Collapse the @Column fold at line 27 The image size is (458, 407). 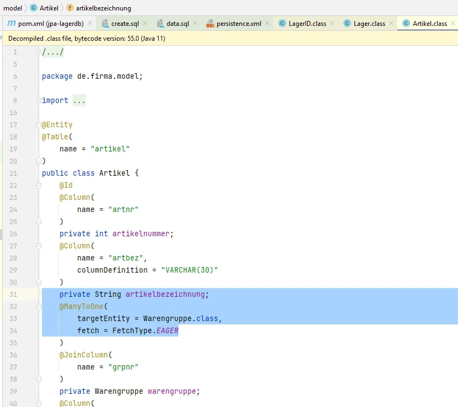click(x=39, y=246)
